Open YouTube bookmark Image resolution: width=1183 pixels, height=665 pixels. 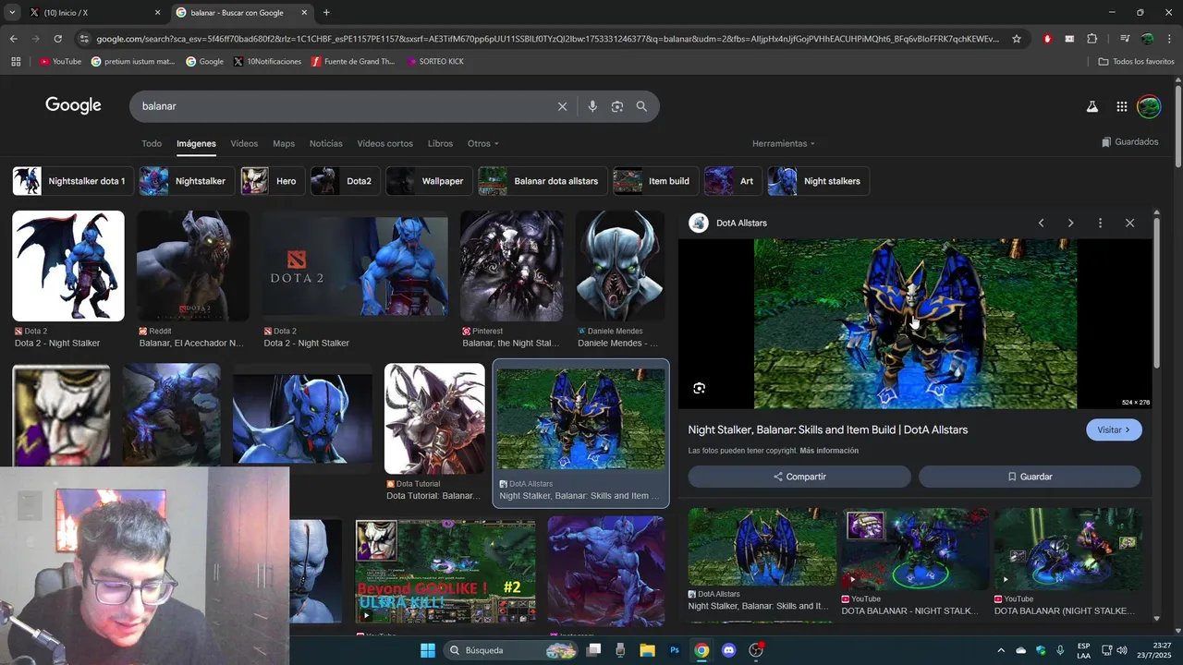tap(60, 61)
